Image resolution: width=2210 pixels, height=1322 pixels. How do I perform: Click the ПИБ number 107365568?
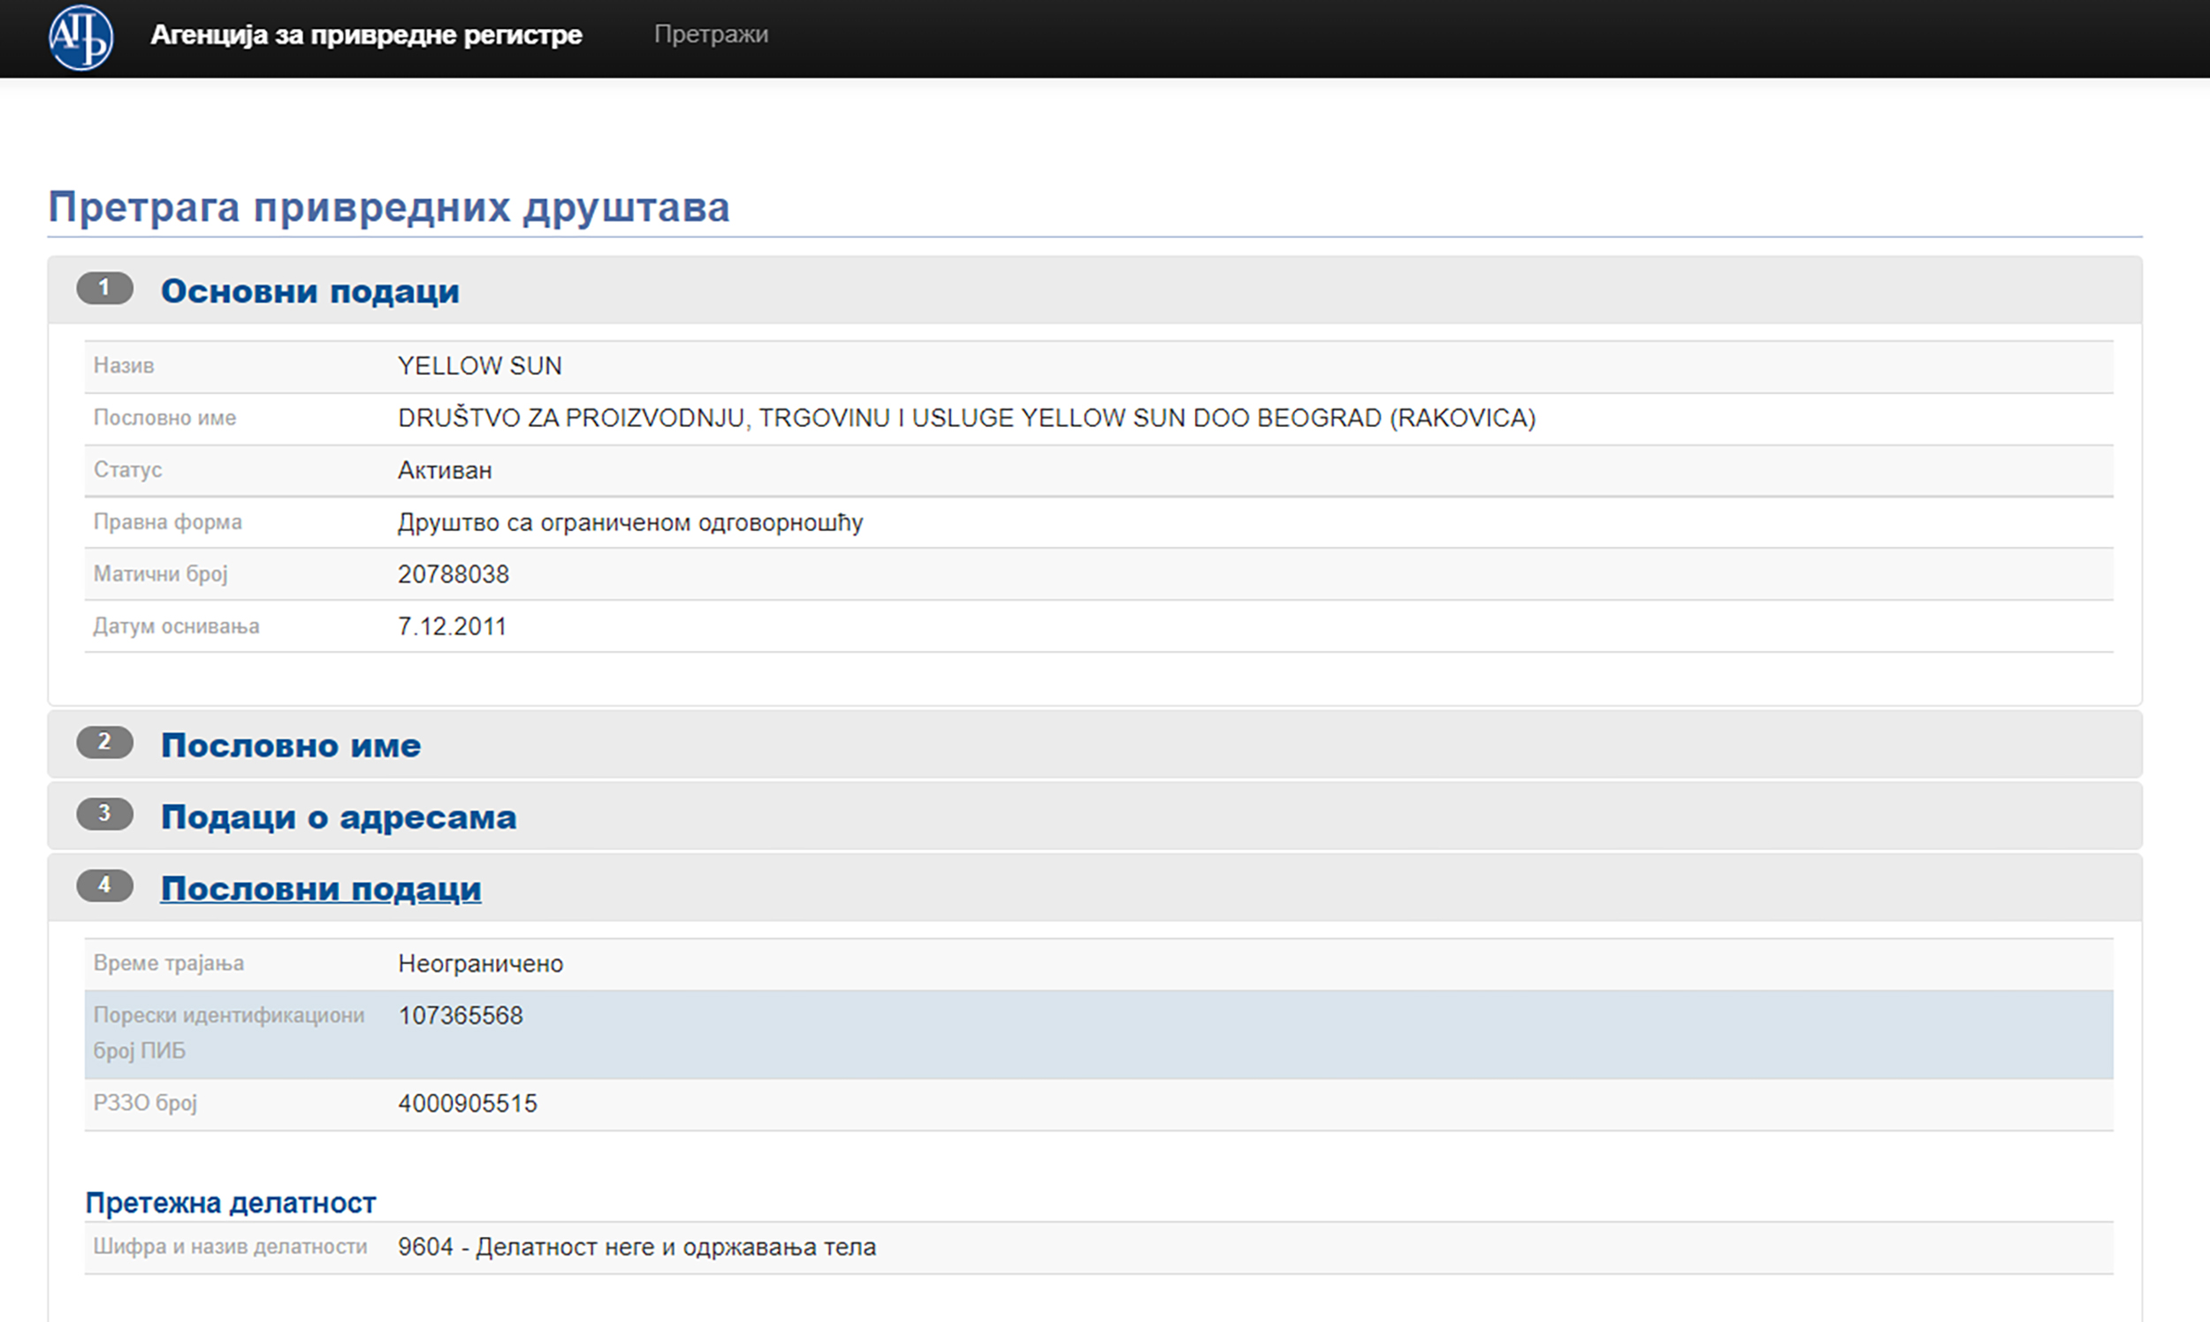coord(460,1015)
